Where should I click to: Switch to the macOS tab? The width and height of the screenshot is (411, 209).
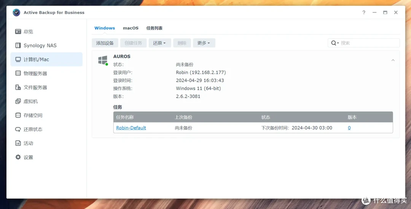131,28
